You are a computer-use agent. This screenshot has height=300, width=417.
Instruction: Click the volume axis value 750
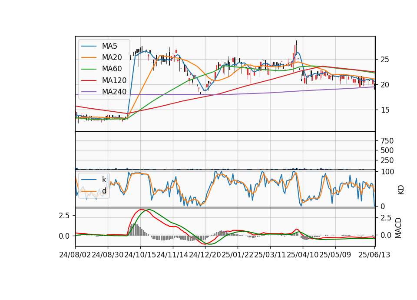pos(387,141)
